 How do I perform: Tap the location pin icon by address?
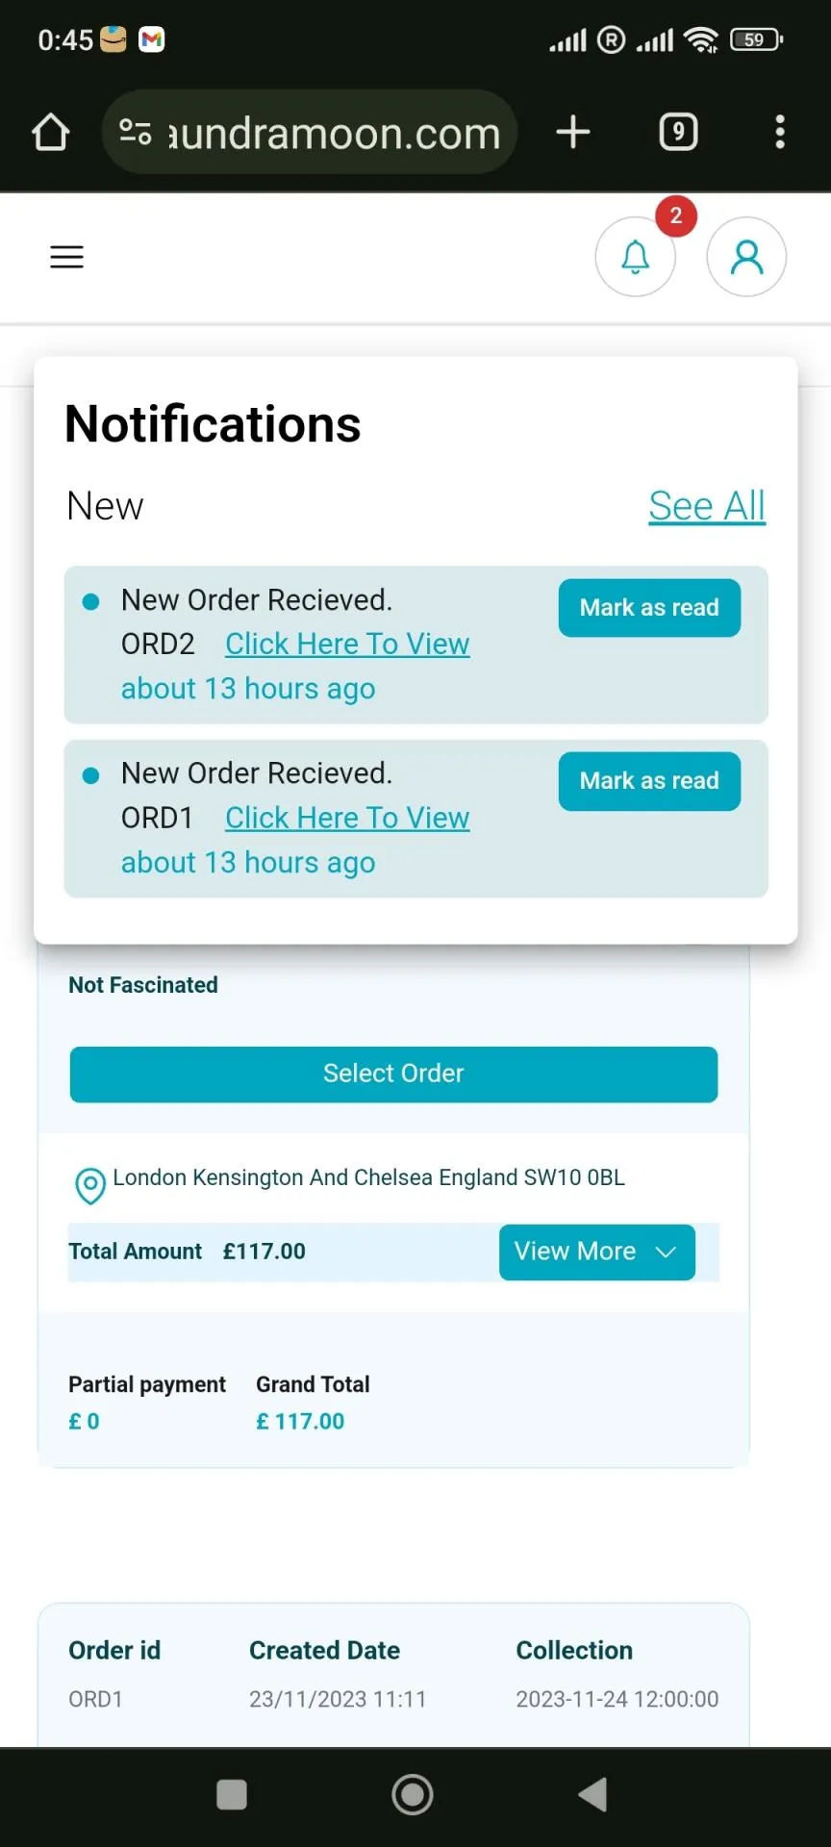tap(90, 1185)
